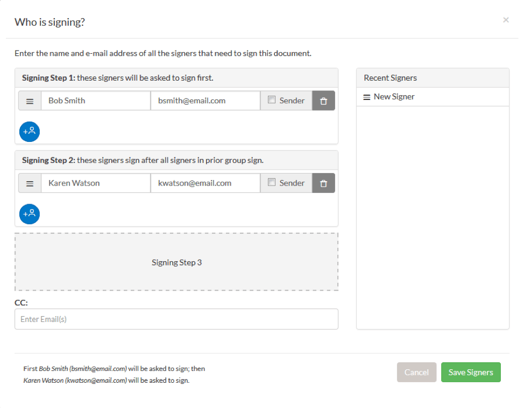This screenshot has width=524, height=408.
Task: Add a signer to Signing Step 1
Action: pyautogui.click(x=30, y=131)
